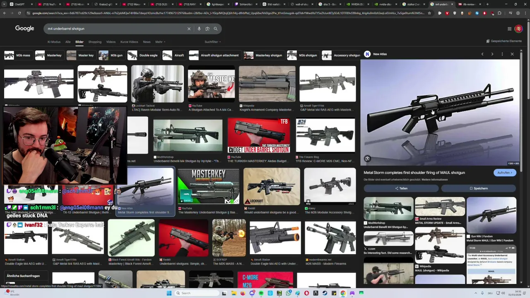The image size is (530, 298).
Task: Open Weitere Informationen copyright link
Action: click(x=434, y=180)
